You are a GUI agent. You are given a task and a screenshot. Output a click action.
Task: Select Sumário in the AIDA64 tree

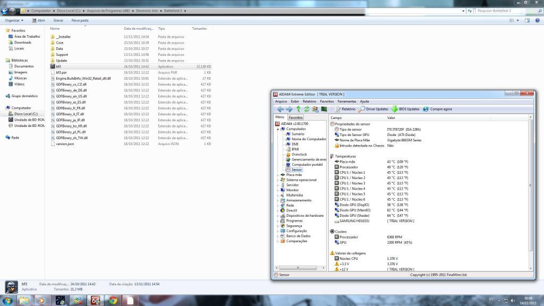[297, 134]
